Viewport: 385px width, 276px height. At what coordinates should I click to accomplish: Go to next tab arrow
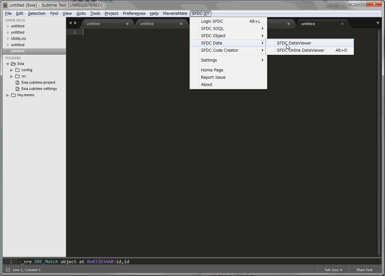[75, 23]
